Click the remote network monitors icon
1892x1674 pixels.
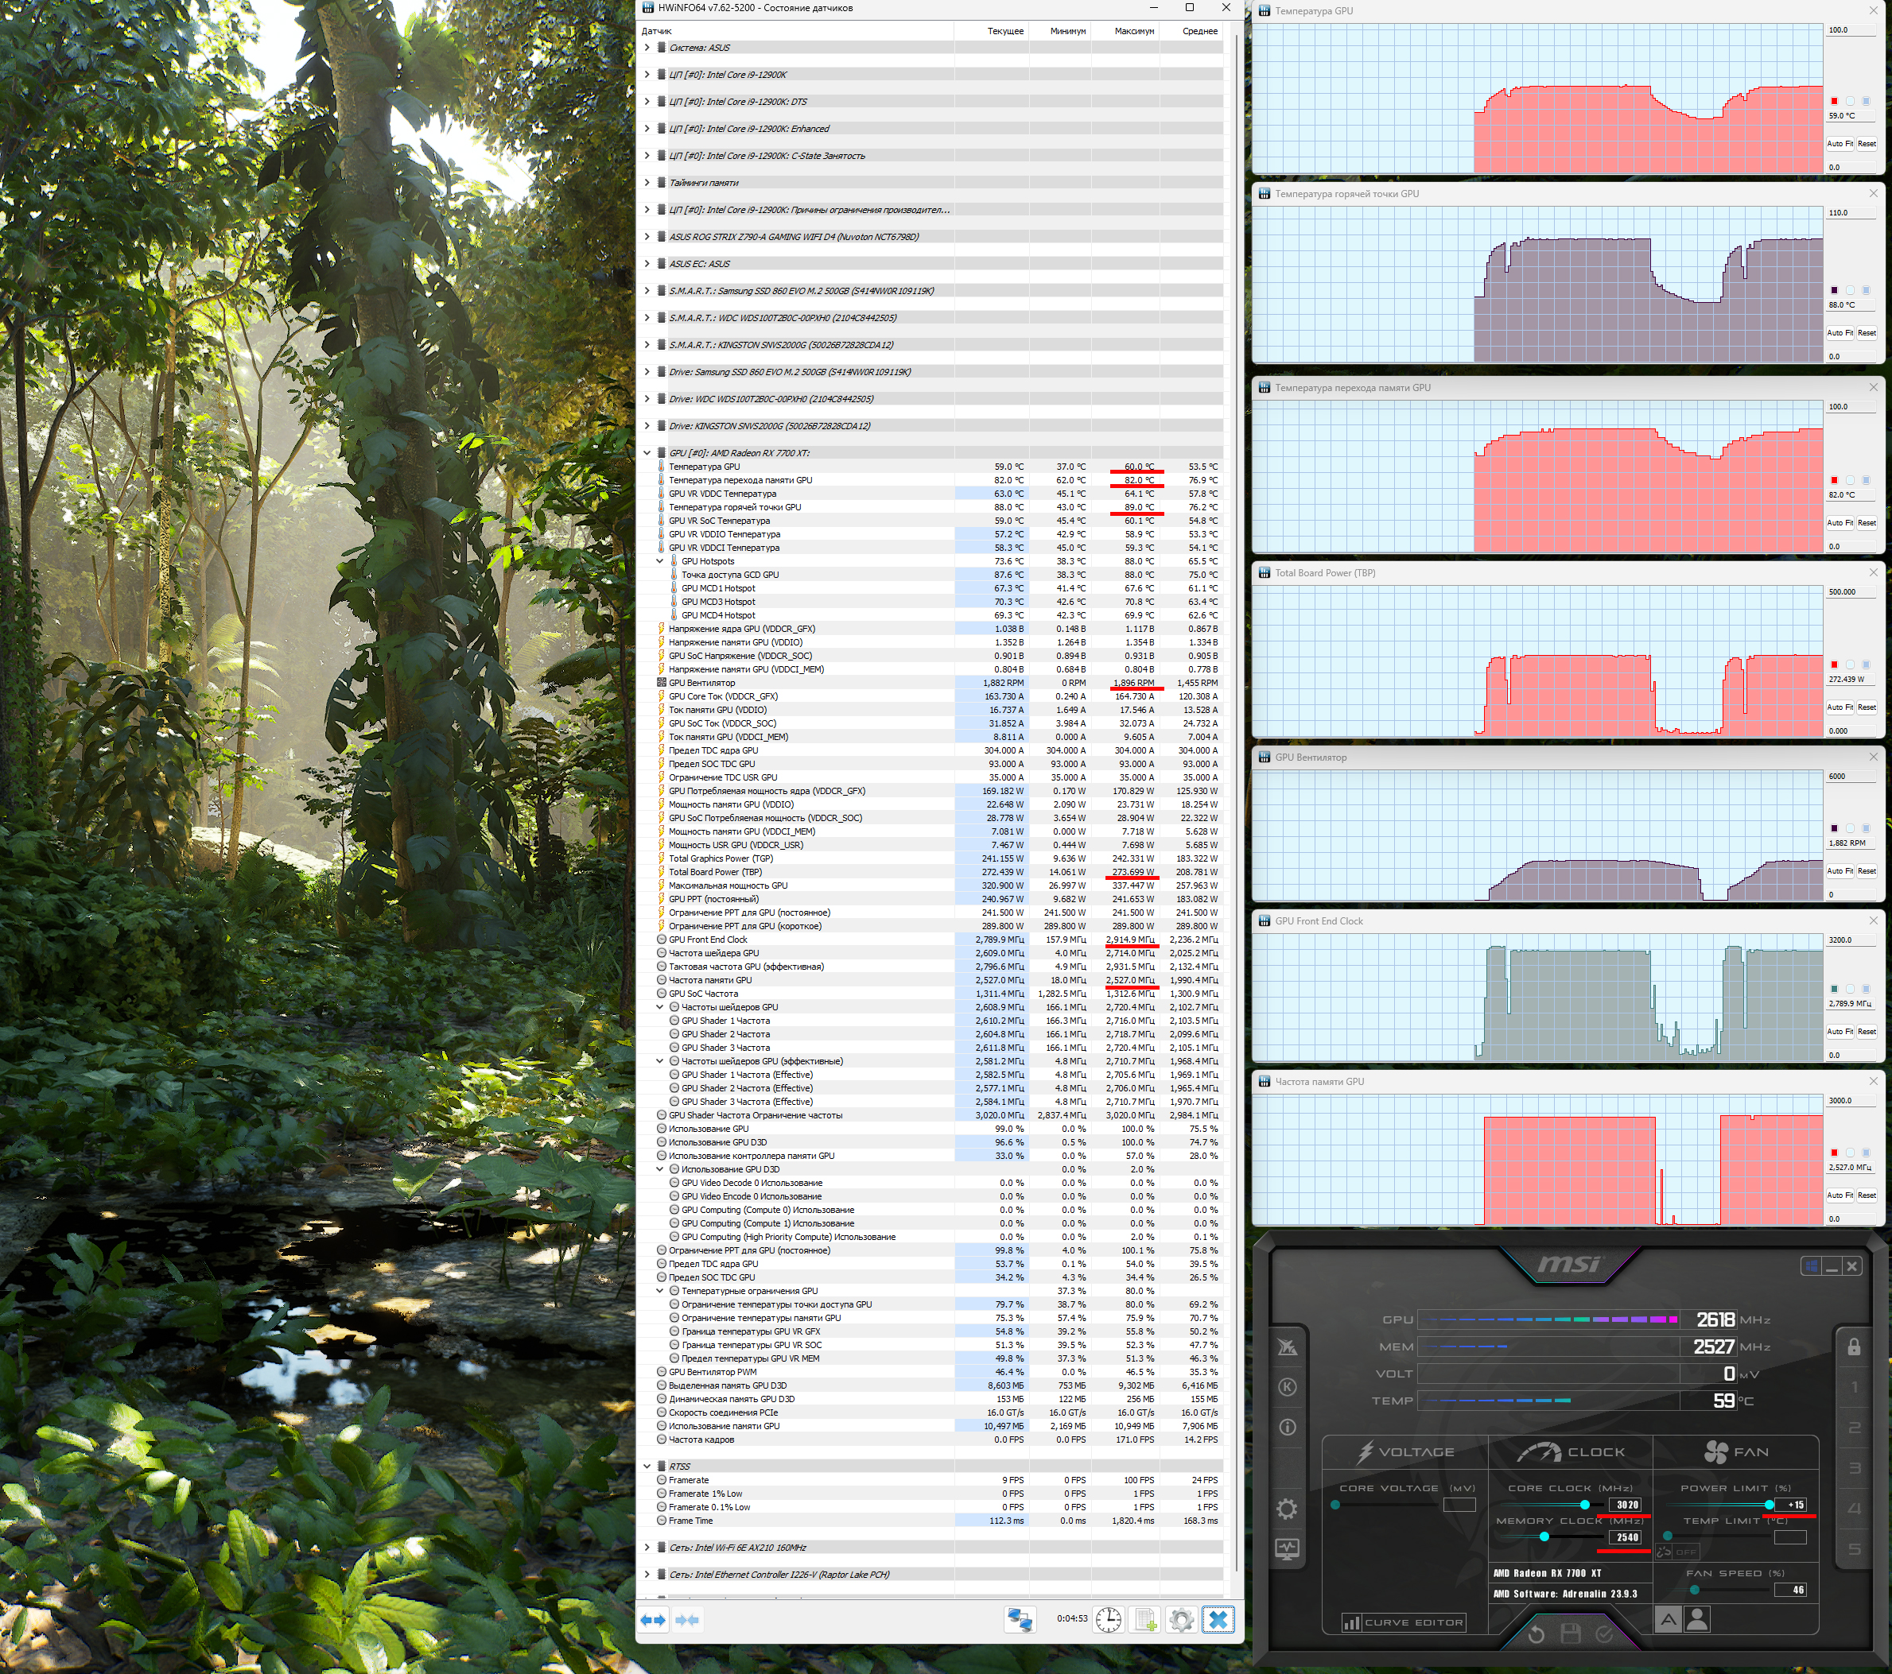1020,1619
